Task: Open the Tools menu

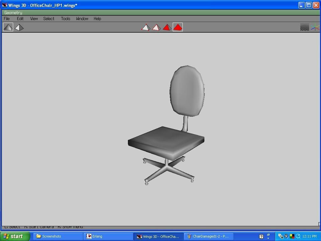Action: pos(66,19)
